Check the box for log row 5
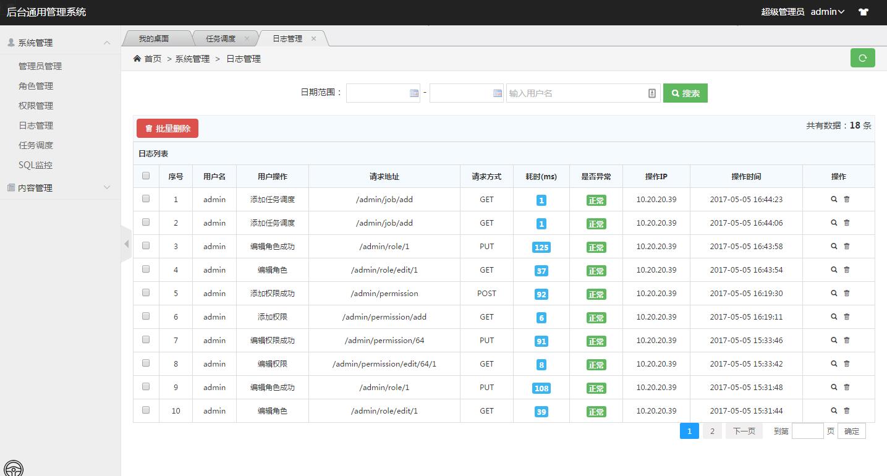 146,292
